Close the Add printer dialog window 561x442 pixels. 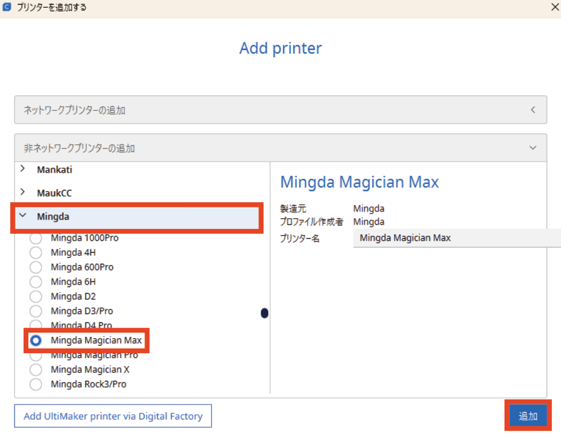coord(555,7)
